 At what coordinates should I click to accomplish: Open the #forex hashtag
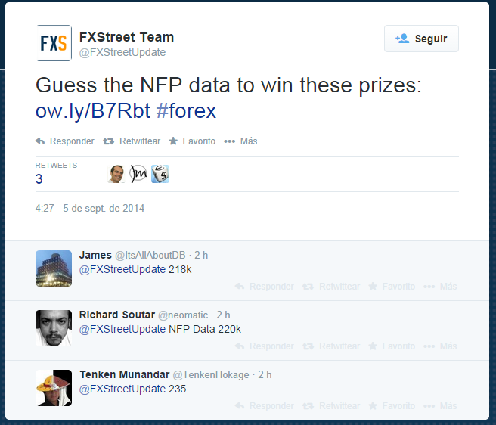tap(186, 111)
